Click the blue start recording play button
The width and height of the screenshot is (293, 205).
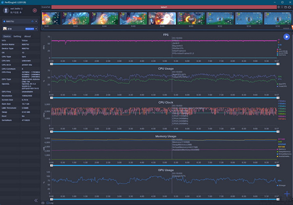point(286,37)
